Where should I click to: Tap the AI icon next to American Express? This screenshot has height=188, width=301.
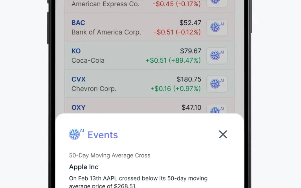click(x=217, y=3)
